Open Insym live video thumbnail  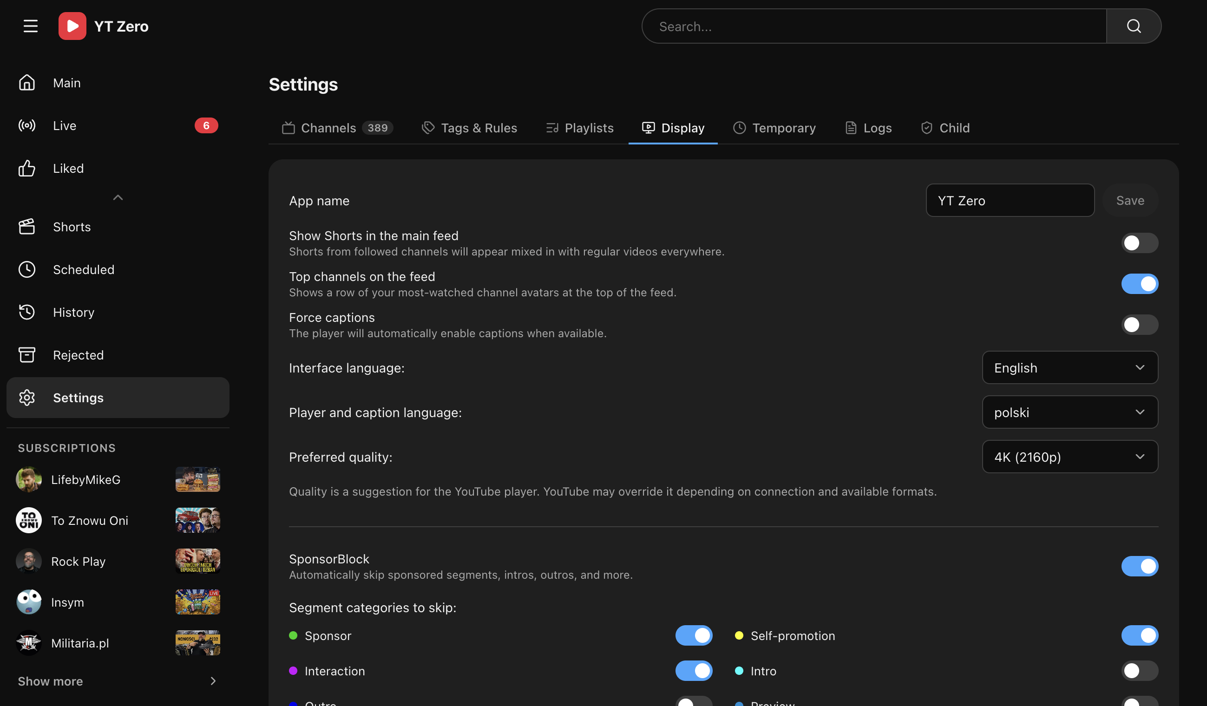[x=198, y=602]
